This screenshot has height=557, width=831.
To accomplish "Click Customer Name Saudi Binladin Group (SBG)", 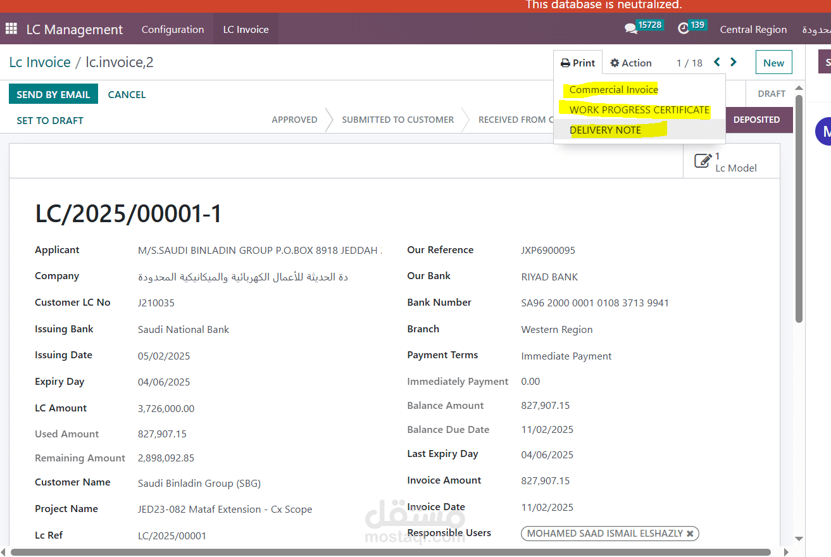I will coord(199,483).
